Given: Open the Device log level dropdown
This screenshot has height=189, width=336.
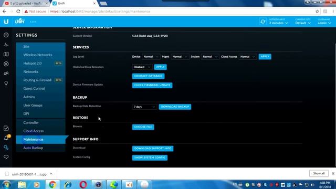Looking at the screenshot, I should point(151,57).
